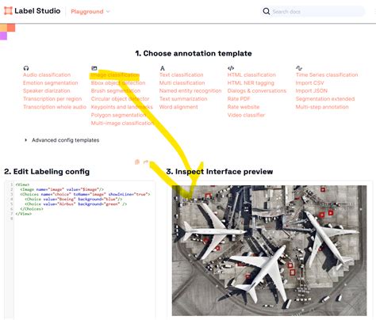Select the Brush segmentation template
The width and height of the screenshot is (376, 320).
(x=116, y=91)
